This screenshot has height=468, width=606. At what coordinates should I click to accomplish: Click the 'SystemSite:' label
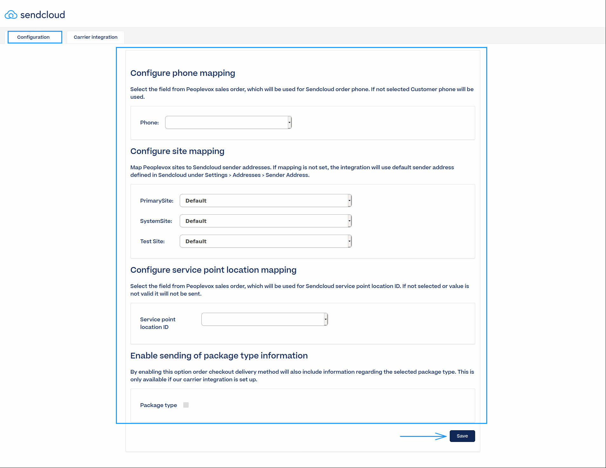(156, 221)
